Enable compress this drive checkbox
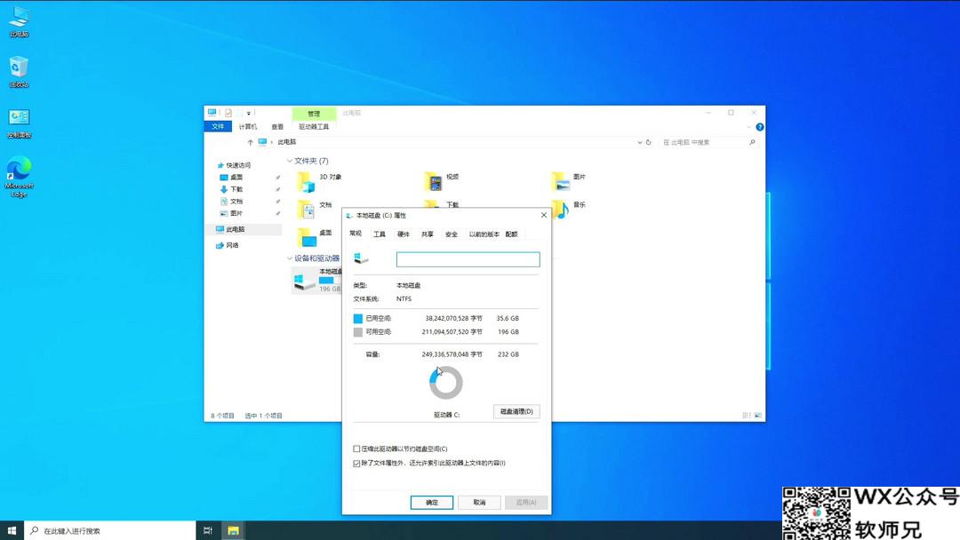The image size is (960, 540). 356,449
